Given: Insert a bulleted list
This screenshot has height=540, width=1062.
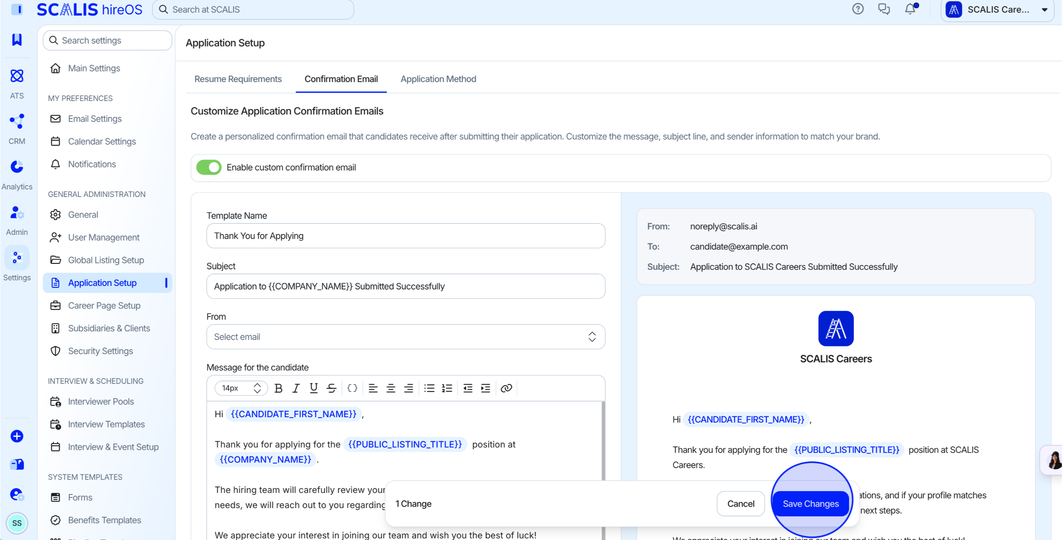Looking at the screenshot, I should tap(429, 388).
